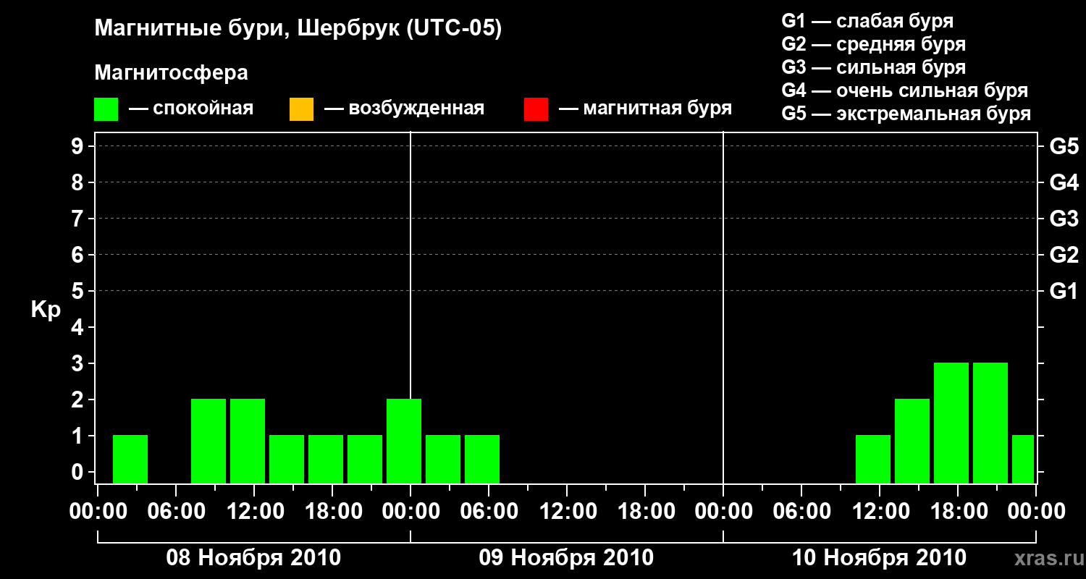
Task: Click the 'Kp' axis label
Action: coord(46,310)
